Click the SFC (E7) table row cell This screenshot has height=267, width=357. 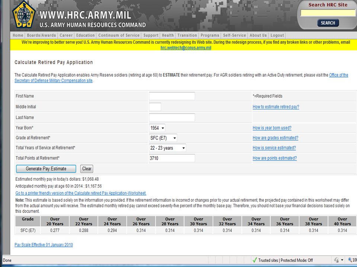28,230
